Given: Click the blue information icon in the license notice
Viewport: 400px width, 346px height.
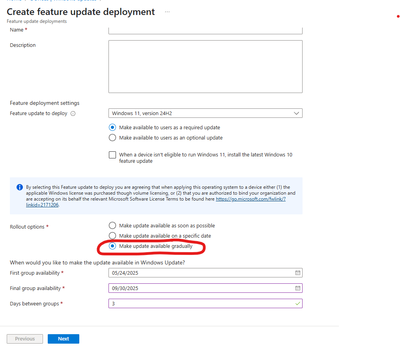Looking at the screenshot, I should (x=20, y=187).
